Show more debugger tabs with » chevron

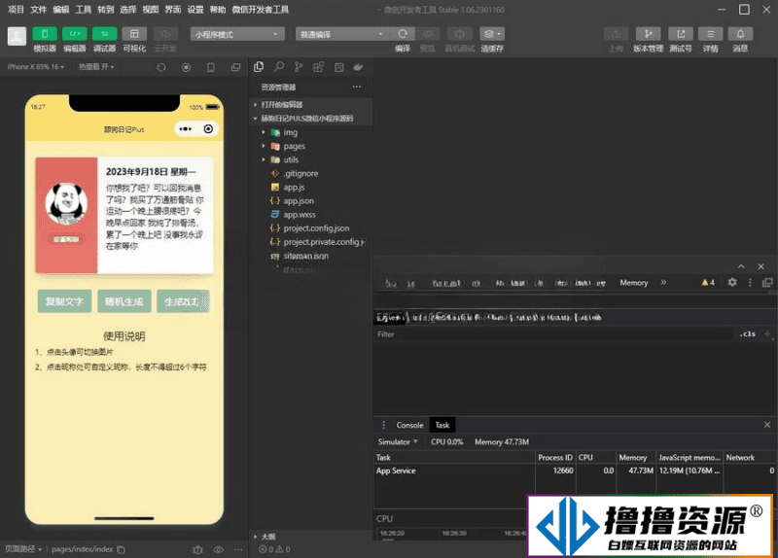pyautogui.click(x=663, y=282)
